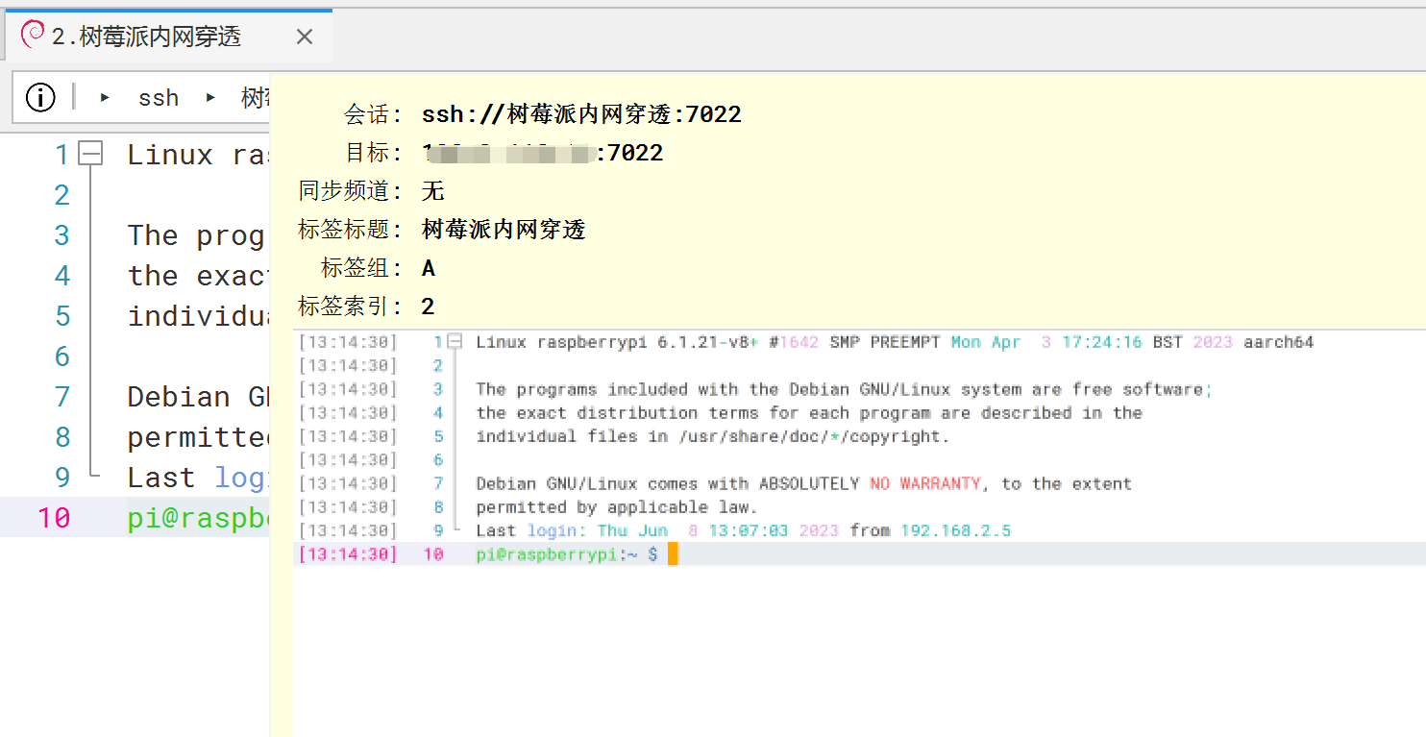Click the target port :7022 value
The width and height of the screenshot is (1426, 737).
tap(630, 153)
